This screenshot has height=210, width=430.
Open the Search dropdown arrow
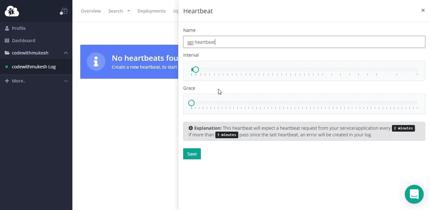[x=128, y=11]
